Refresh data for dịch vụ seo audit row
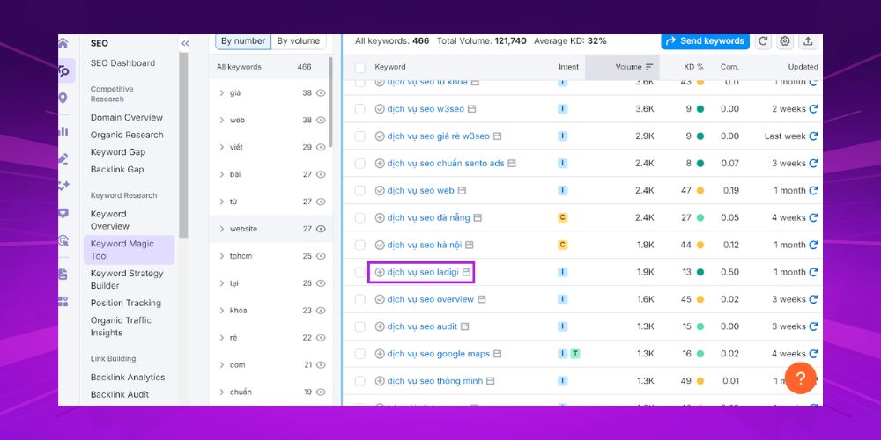881x440 pixels. tap(813, 326)
